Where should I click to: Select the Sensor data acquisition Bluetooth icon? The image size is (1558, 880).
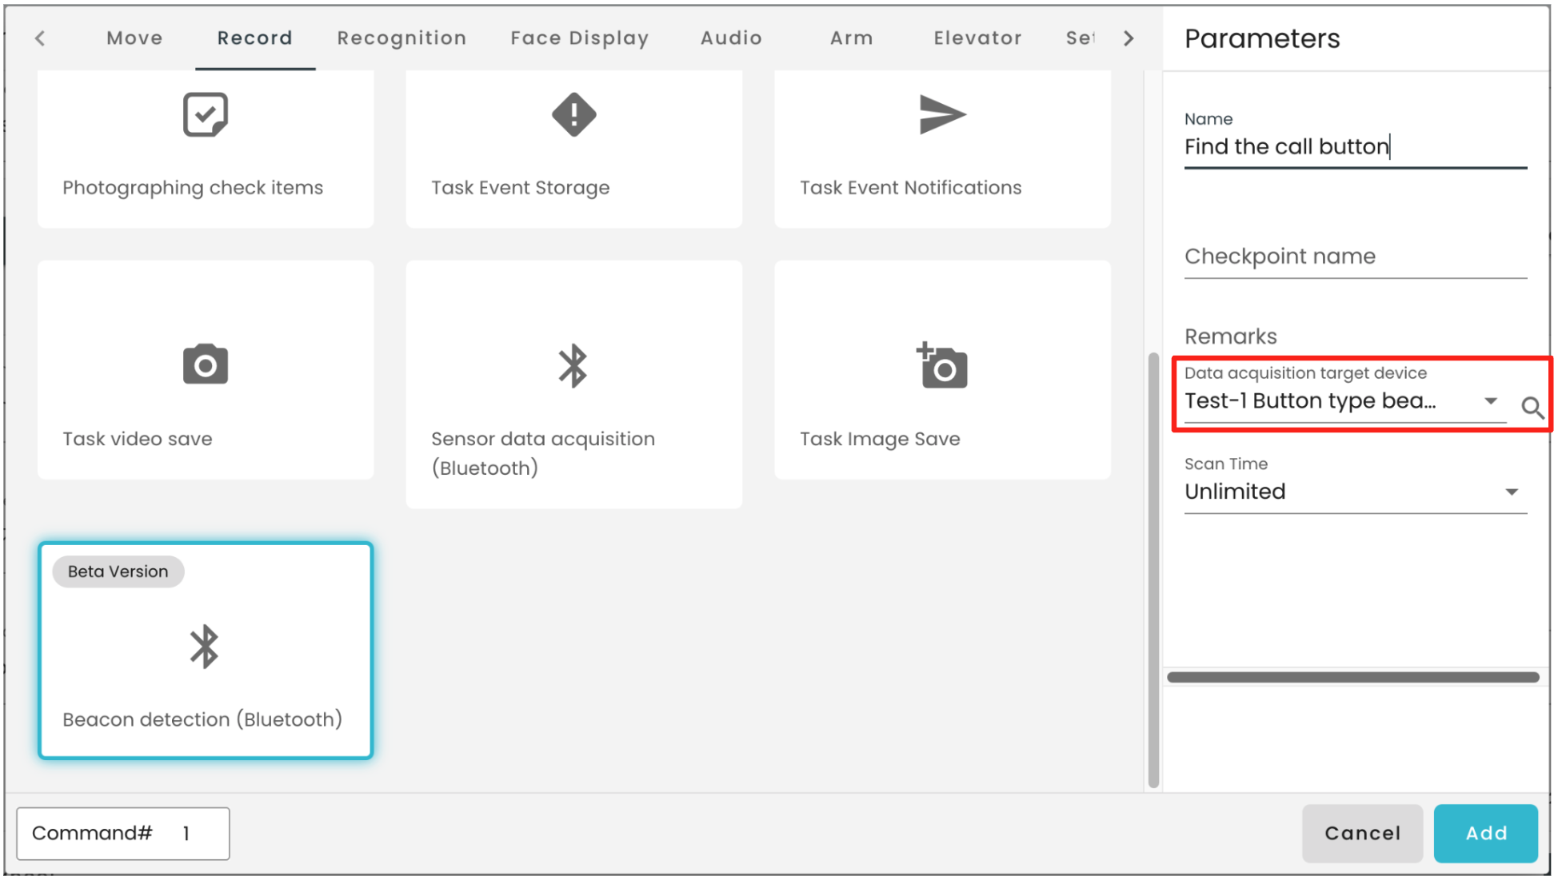(x=573, y=366)
